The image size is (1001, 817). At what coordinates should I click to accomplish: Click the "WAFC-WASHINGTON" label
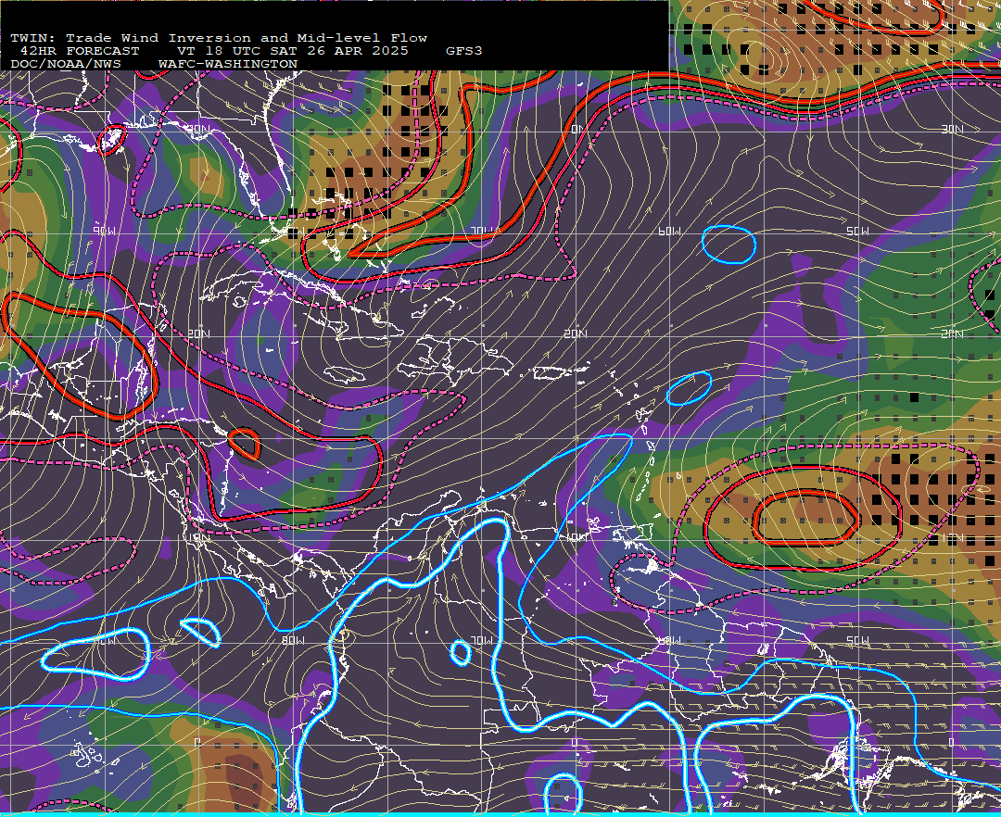[228, 64]
